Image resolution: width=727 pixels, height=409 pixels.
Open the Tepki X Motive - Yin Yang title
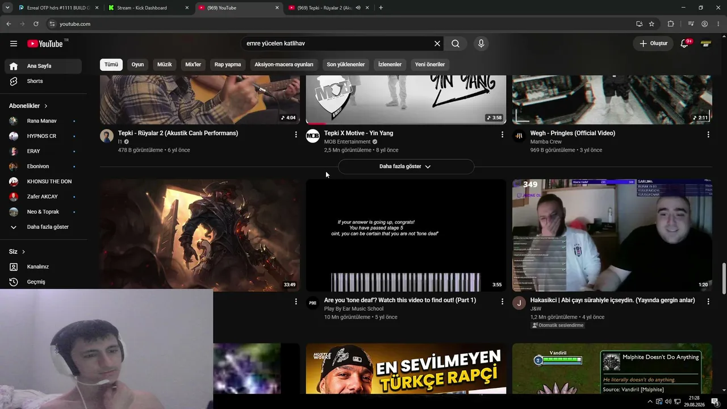coord(358,133)
